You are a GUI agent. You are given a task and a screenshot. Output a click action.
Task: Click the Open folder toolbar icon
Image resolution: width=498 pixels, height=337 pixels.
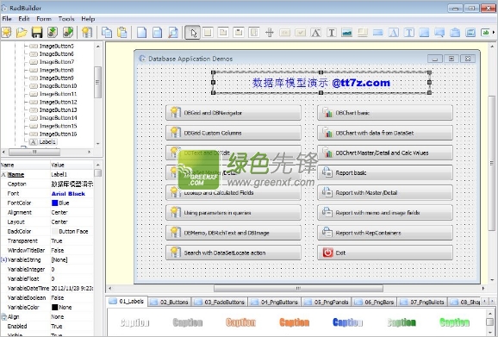(x=22, y=33)
